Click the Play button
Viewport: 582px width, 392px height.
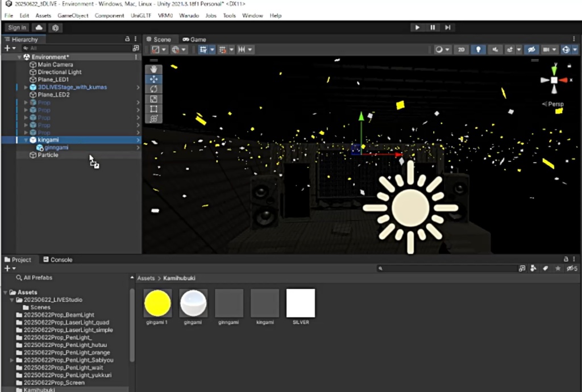point(417,27)
